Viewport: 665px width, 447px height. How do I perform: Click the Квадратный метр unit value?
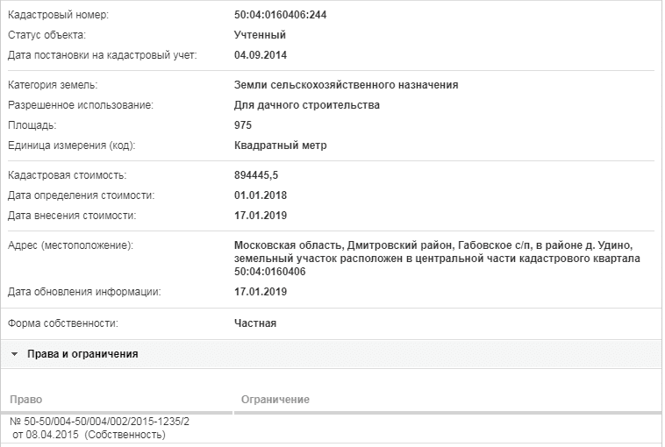click(281, 145)
